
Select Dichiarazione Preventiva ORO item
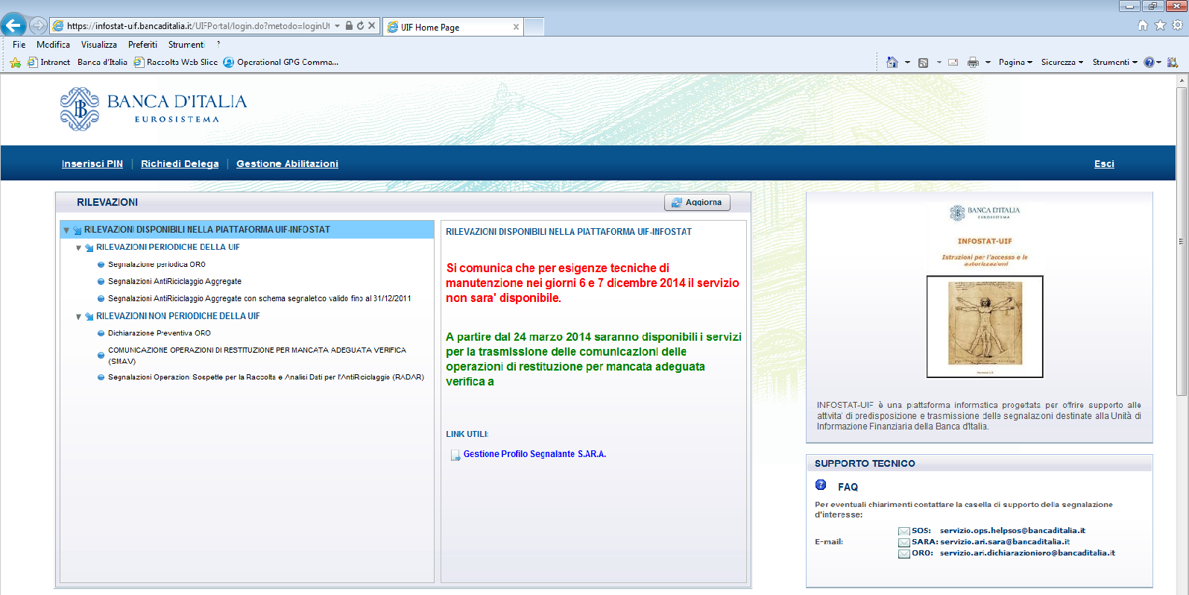coord(160,333)
